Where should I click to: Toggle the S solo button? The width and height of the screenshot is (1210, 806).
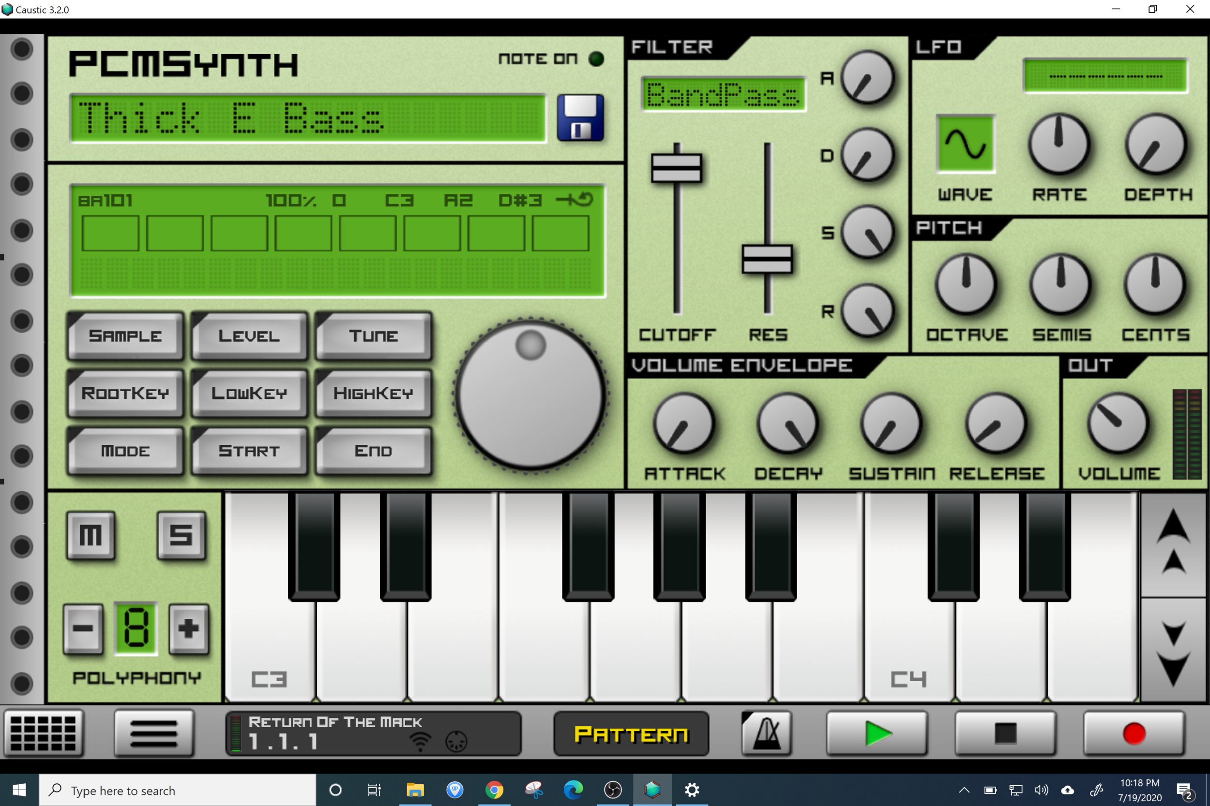tap(181, 535)
